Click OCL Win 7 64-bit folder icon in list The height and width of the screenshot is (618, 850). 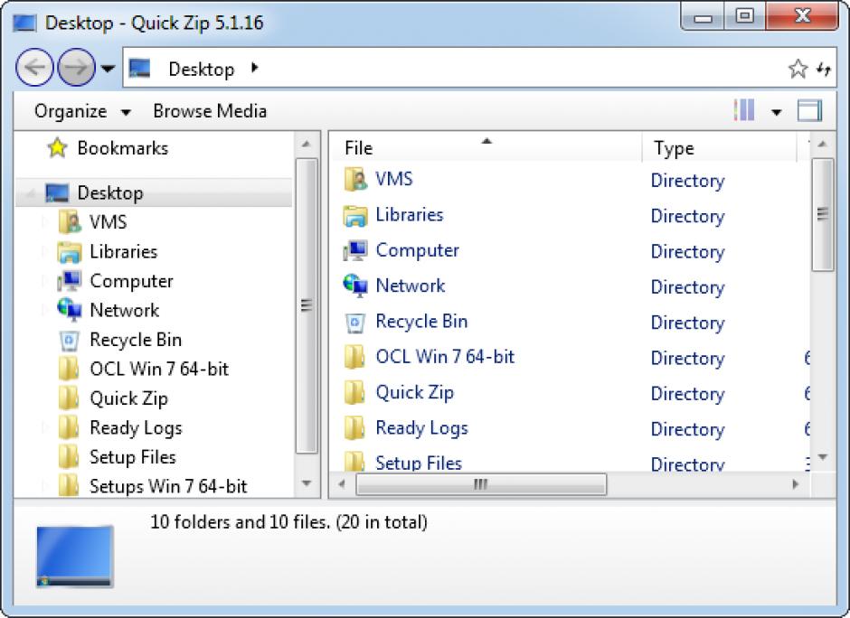click(x=354, y=357)
